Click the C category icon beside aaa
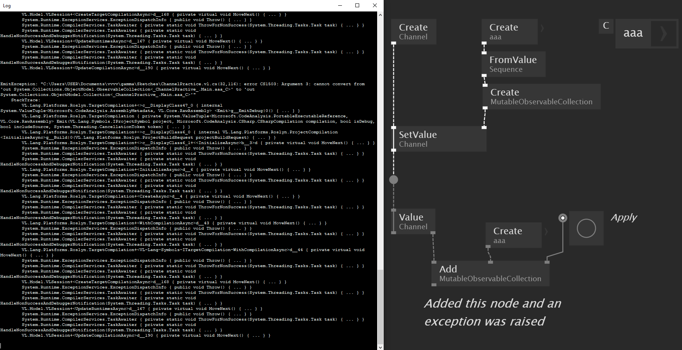 pyautogui.click(x=606, y=26)
